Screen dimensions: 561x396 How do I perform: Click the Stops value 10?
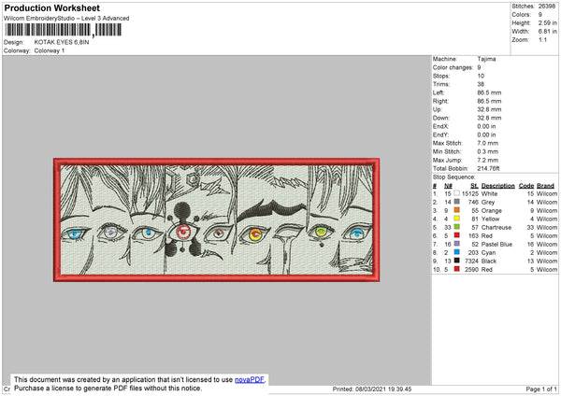pos(481,76)
